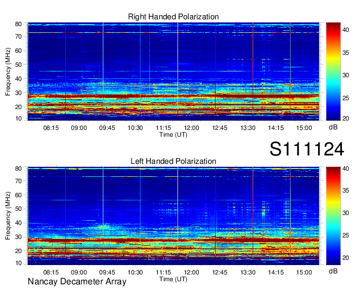Image resolution: width=355 pixels, height=288 pixels.
Task: Click the 40 MHz tick of Left Handed plot
Action: point(18,223)
